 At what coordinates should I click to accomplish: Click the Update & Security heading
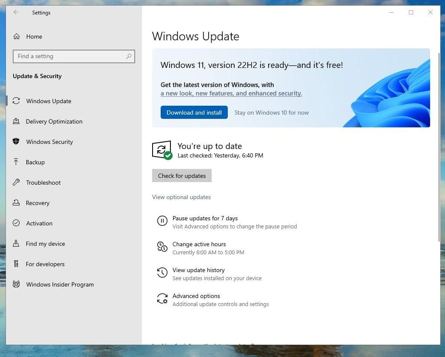point(37,76)
